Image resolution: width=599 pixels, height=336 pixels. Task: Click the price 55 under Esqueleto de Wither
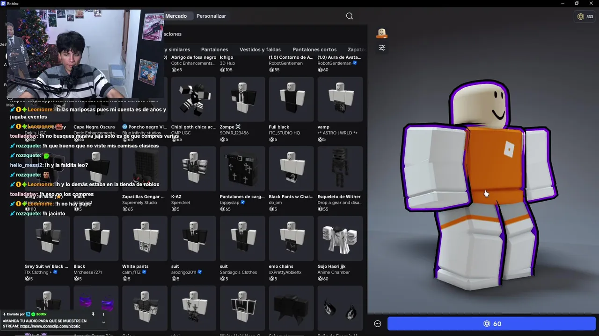click(323, 209)
